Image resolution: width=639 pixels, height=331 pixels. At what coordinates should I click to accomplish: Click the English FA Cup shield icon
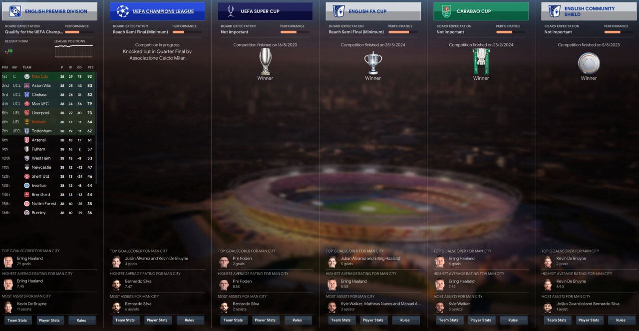(x=338, y=11)
